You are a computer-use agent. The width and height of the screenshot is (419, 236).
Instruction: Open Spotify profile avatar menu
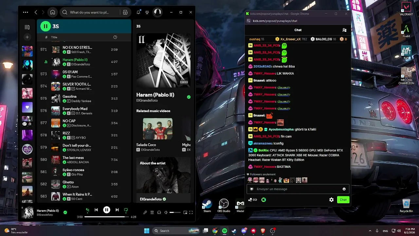click(157, 12)
